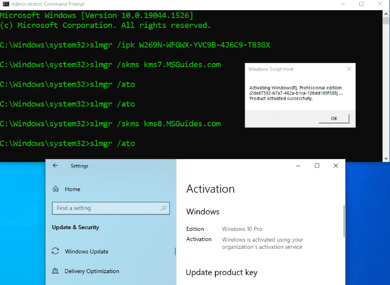Click Windows Update label in sidebar
Screen dimensions: 390x285
tap(87, 251)
